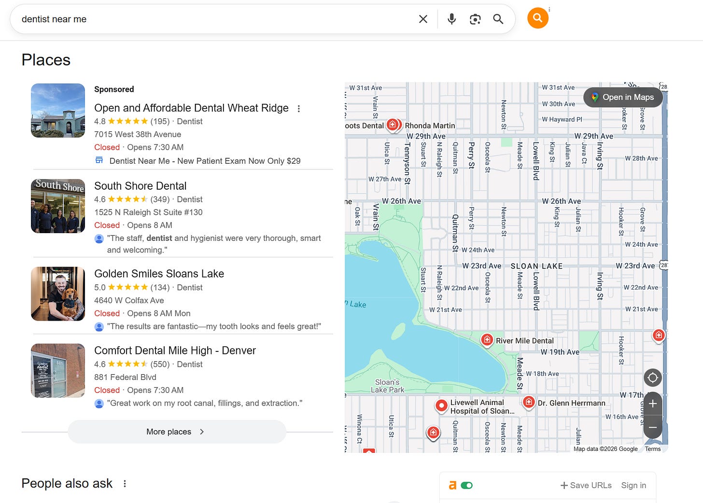The image size is (703, 503).
Task: Click the '881 Federal Blvd' address
Action: click(125, 377)
